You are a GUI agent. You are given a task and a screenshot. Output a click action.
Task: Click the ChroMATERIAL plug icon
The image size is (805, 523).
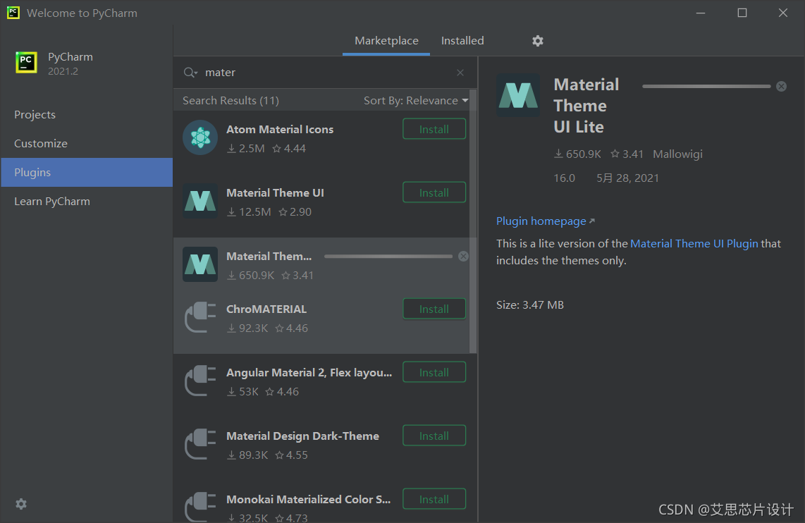pyautogui.click(x=200, y=316)
